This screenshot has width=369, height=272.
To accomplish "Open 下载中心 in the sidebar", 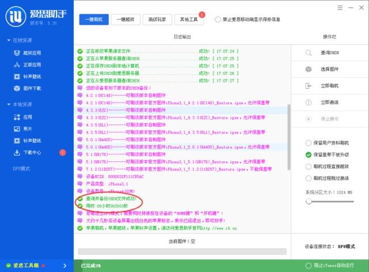I will coord(27,153).
